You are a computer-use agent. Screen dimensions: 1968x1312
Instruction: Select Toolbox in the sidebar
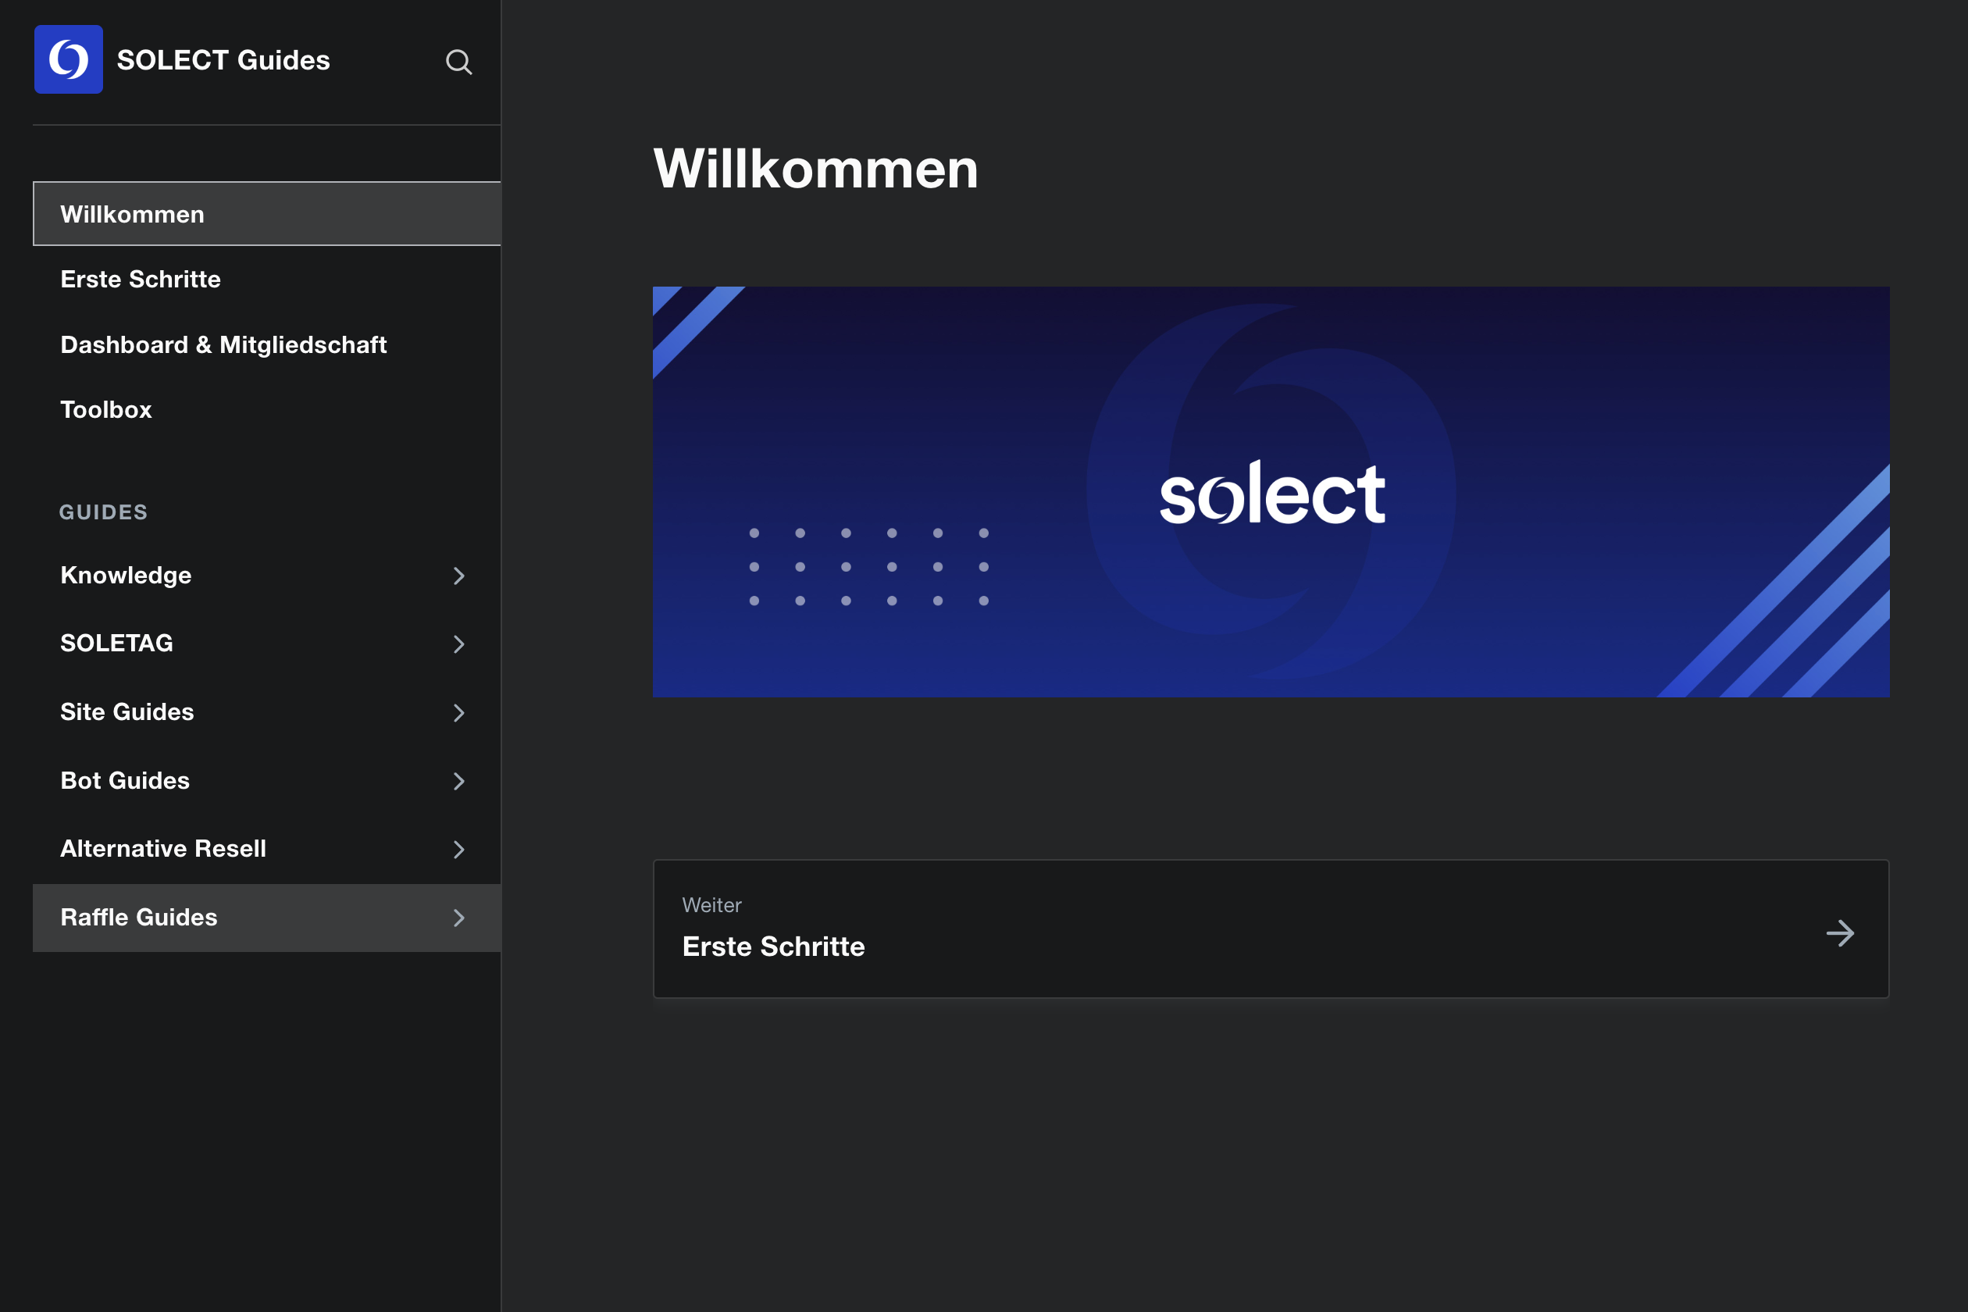(x=105, y=409)
